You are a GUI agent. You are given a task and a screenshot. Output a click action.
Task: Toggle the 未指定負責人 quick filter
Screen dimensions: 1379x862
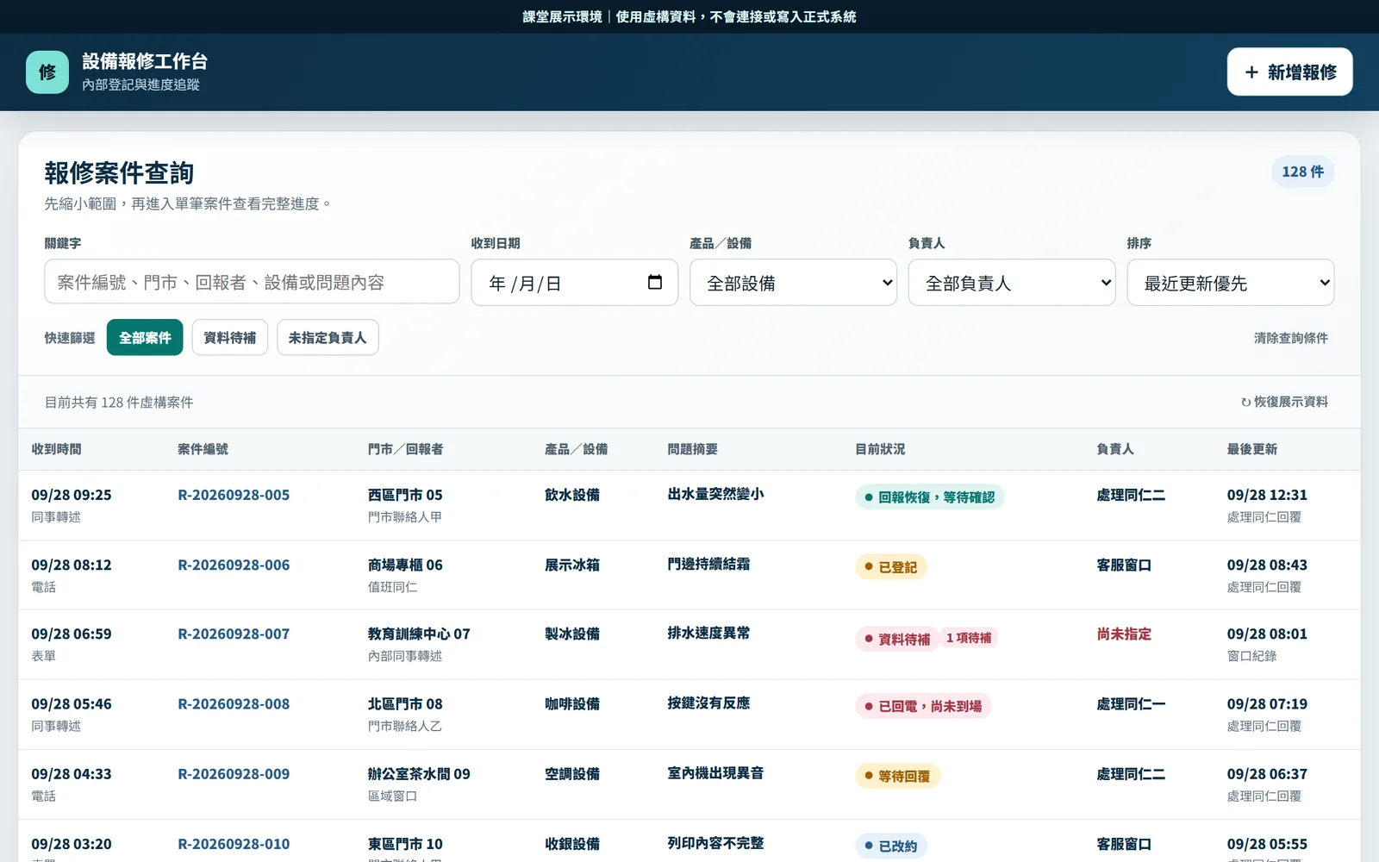[x=328, y=338]
